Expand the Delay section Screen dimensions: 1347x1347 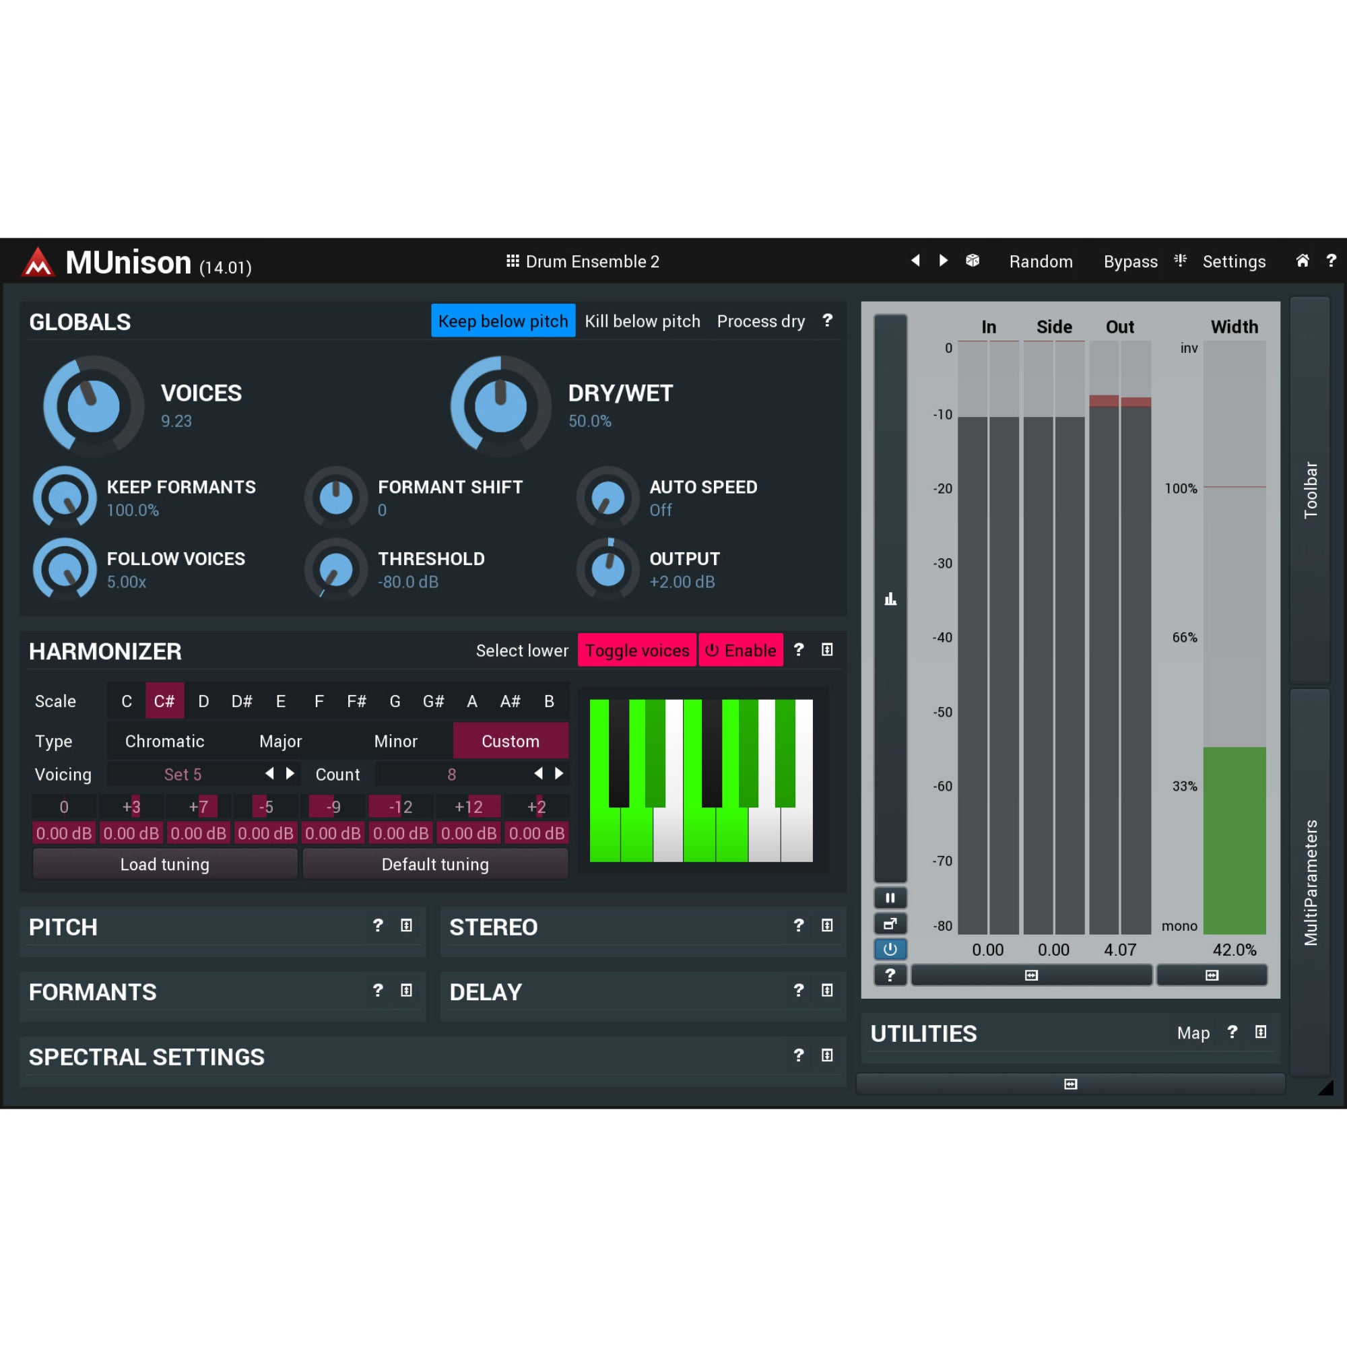click(x=827, y=990)
